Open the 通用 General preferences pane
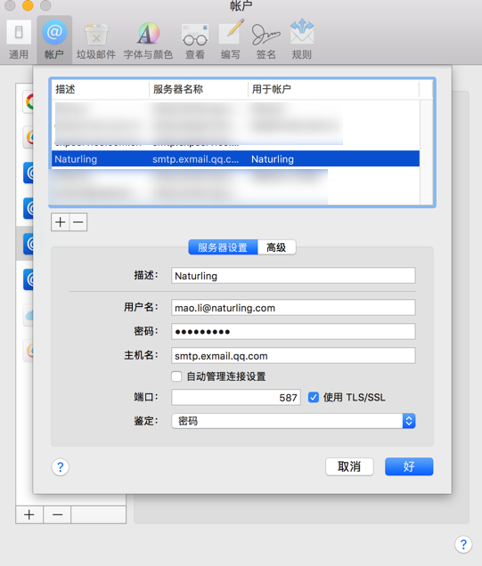 coord(19,40)
